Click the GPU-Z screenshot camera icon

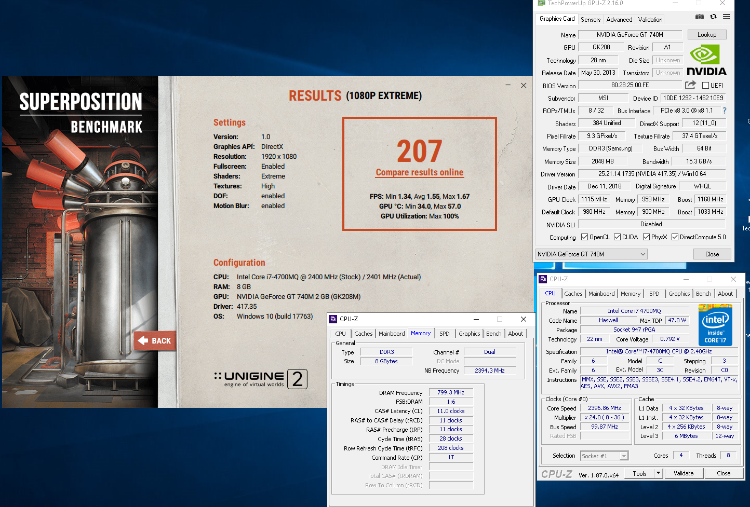coord(700,17)
